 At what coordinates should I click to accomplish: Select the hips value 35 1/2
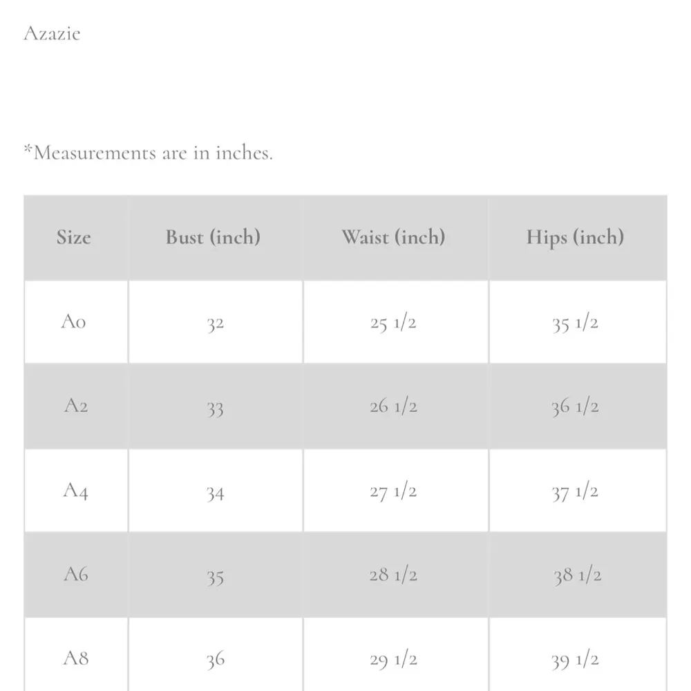point(575,323)
